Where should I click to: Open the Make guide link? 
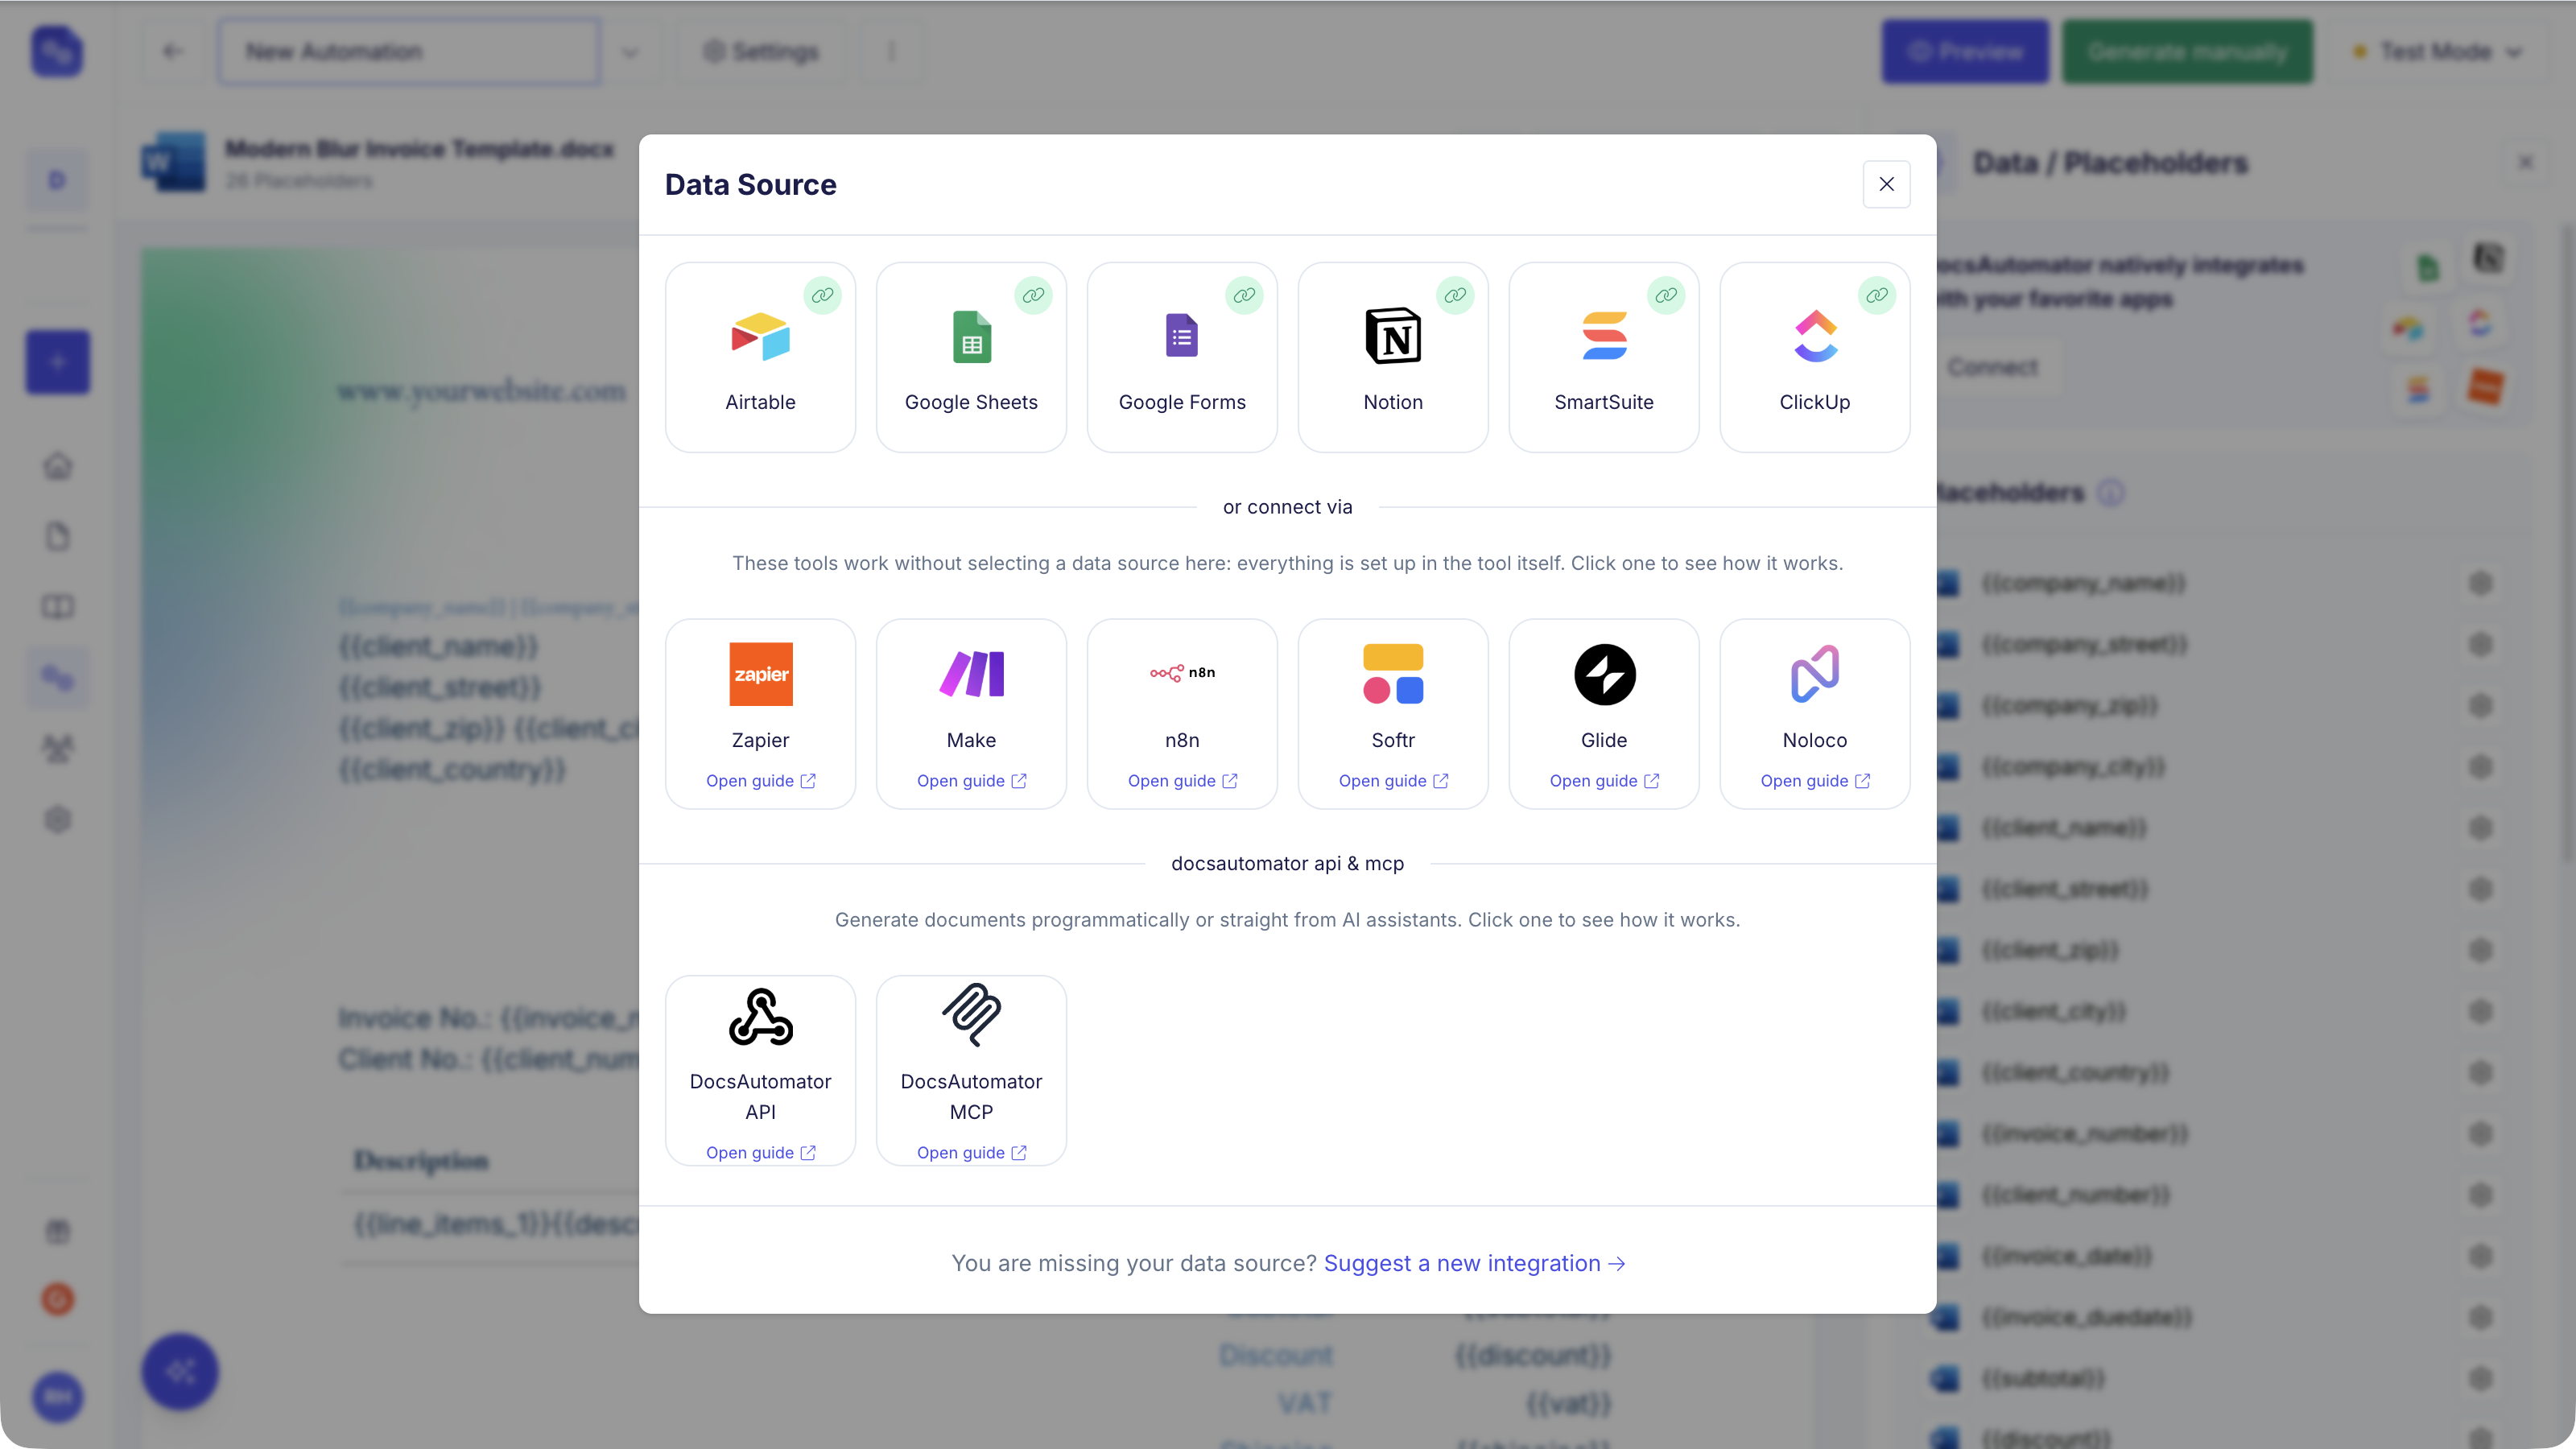(972, 781)
